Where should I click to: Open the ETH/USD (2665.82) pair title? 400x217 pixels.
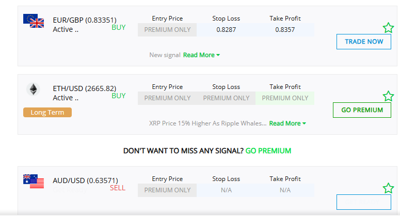coord(85,88)
